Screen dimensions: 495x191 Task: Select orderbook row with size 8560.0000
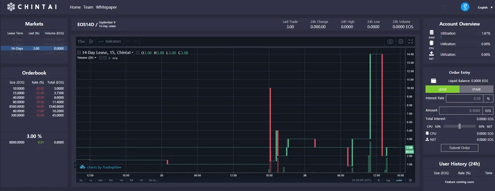34,106
